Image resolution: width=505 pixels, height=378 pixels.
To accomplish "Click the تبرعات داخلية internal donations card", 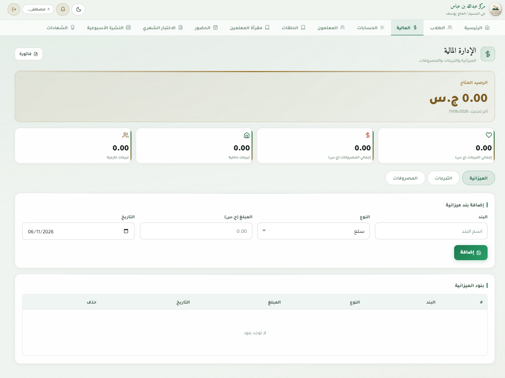I will [x=194, y=146].
